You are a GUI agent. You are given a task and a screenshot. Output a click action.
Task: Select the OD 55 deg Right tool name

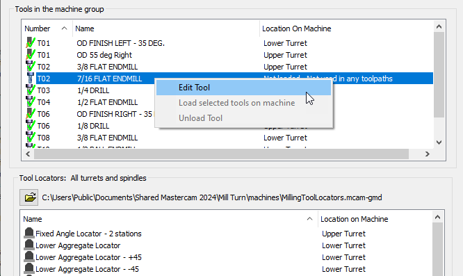pyautogui.click(x=104, y=55)
